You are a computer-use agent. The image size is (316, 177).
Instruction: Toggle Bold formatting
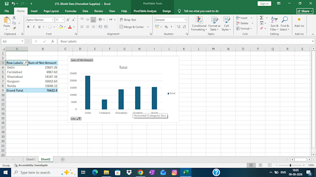(x=28, y=27)
